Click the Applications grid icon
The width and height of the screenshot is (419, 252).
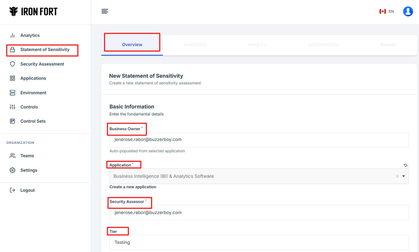[13, 78]
